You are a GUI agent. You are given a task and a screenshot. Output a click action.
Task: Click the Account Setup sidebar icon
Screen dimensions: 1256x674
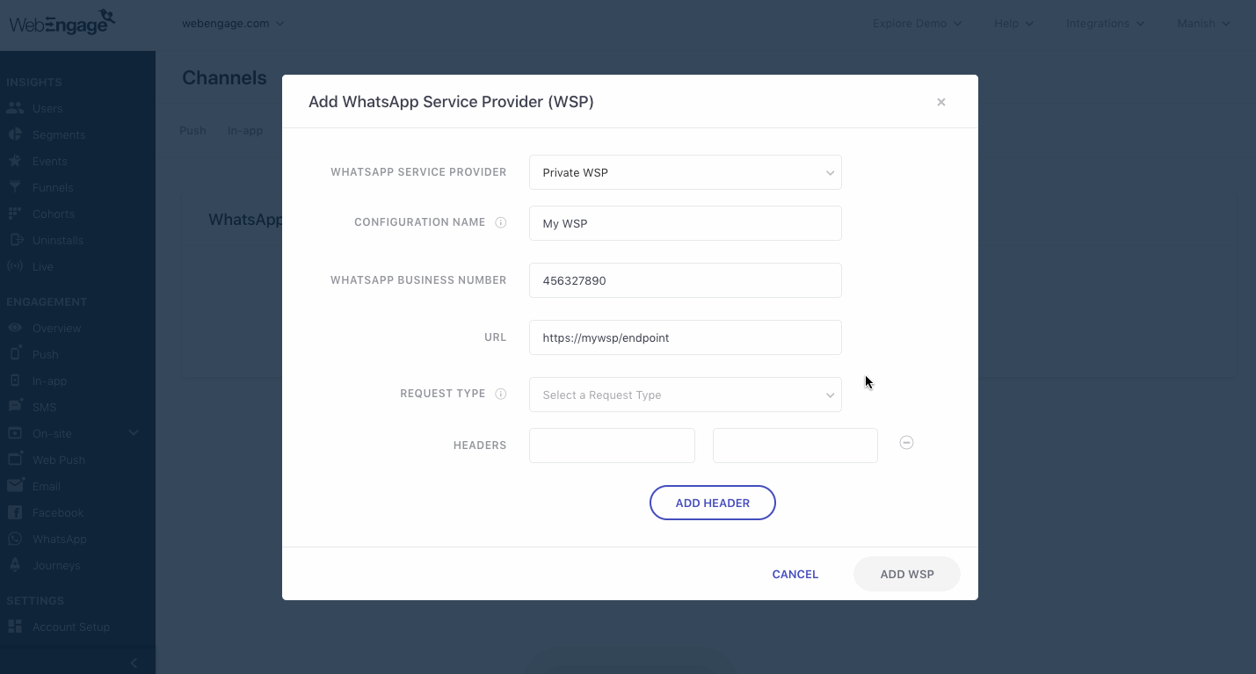coord(15,627)
